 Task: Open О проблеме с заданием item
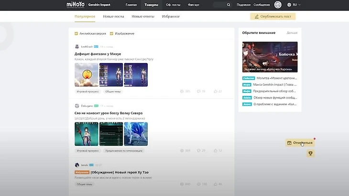tap(269, 104)
